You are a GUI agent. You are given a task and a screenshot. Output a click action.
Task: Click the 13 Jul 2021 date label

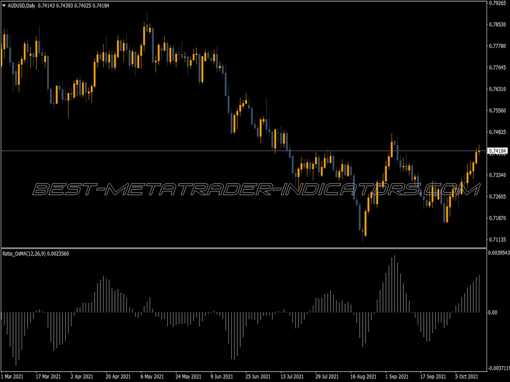292,376
